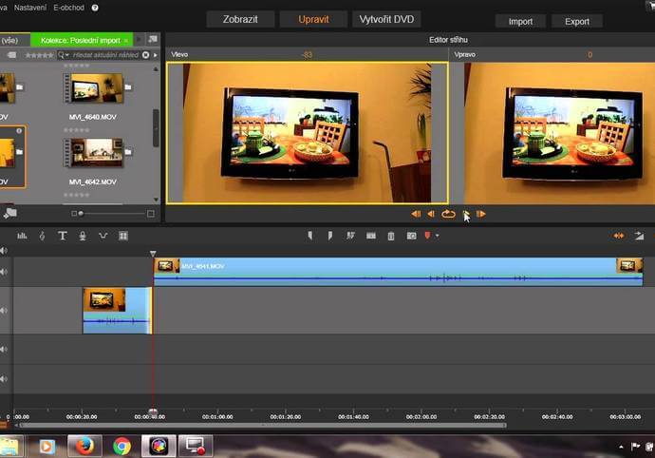
Task: Set mark-out on the timeline
Action: tap(330, 236)
